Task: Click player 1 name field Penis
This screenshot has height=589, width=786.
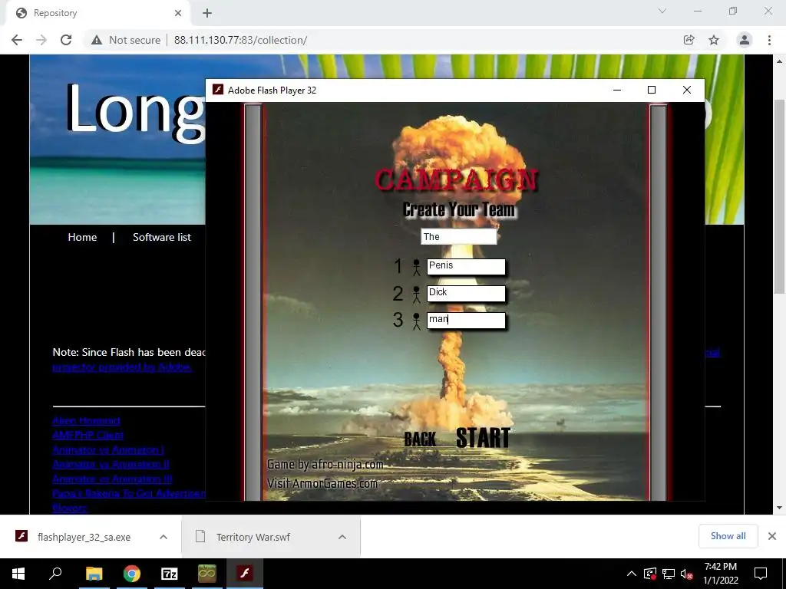Action: pos(466,266)
